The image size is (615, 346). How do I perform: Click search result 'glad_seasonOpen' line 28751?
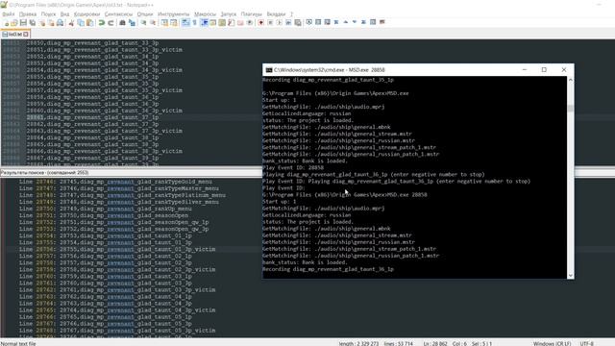[x=104, y=215]
